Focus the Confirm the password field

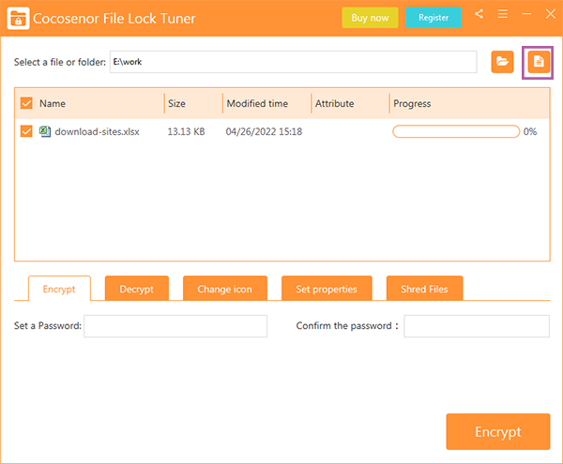[477, 326]
